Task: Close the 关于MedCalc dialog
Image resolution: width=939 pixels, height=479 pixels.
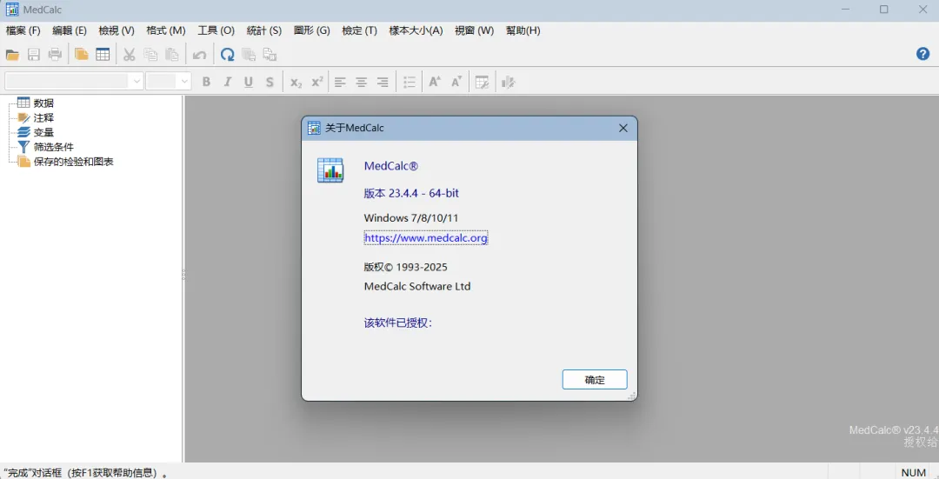Action: click(623, 128)
